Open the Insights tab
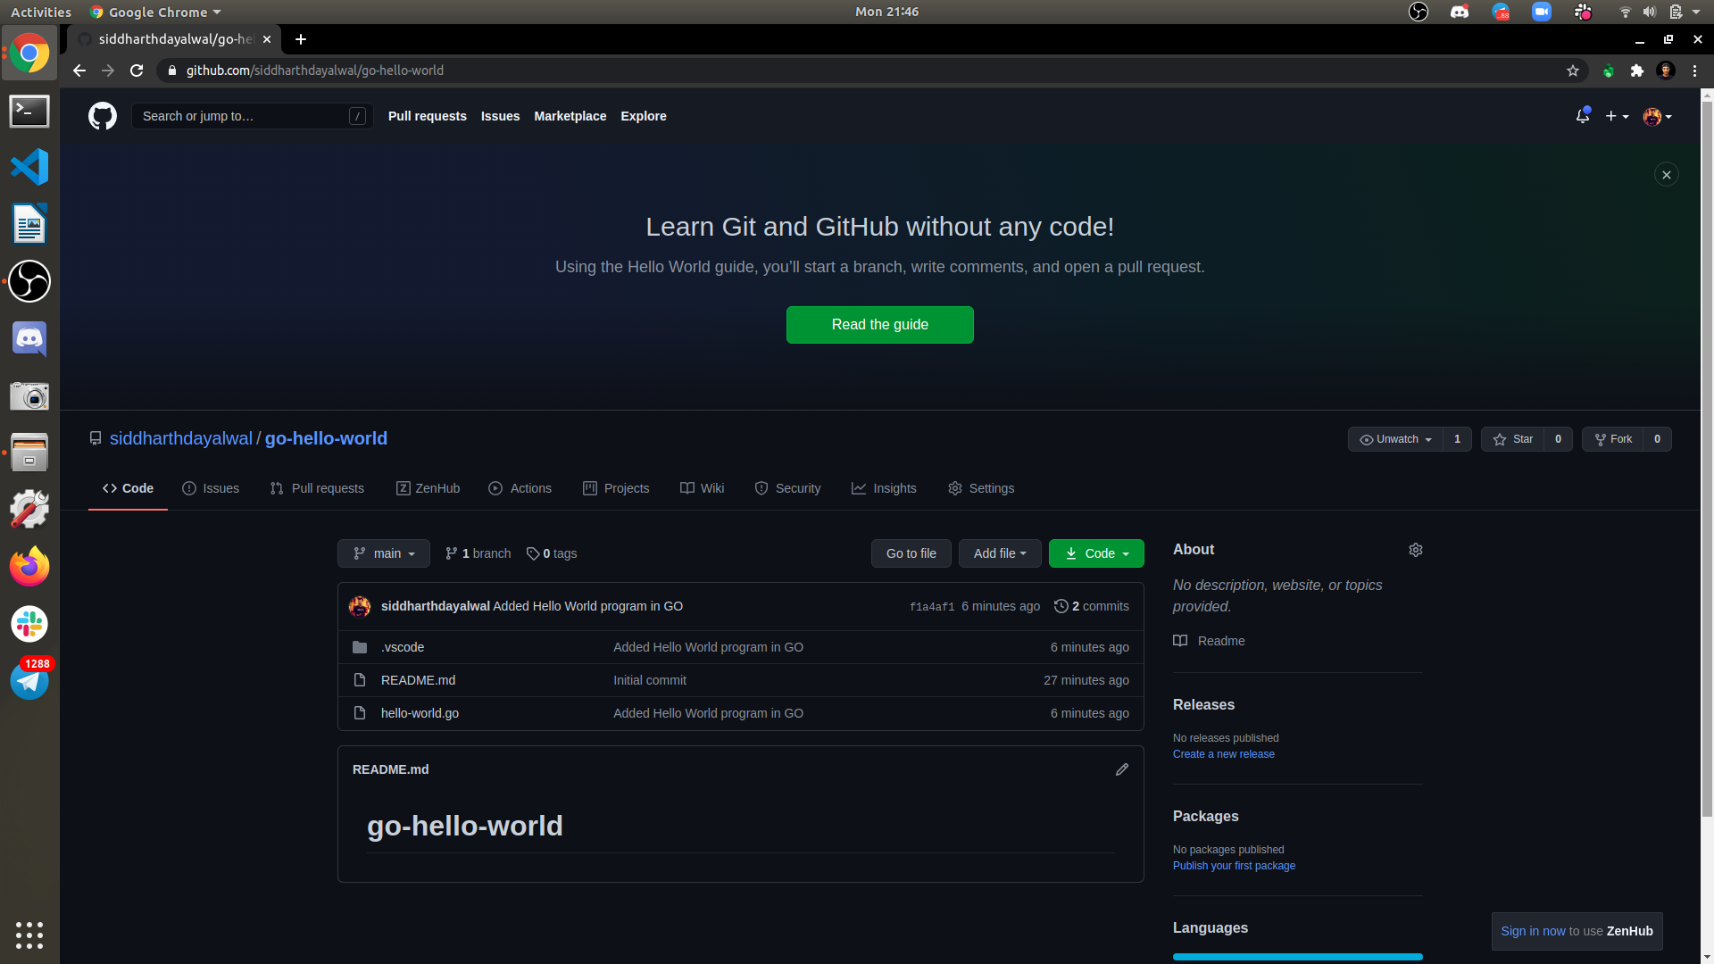Screen dimensions: 1714x964 pos(884,488)
